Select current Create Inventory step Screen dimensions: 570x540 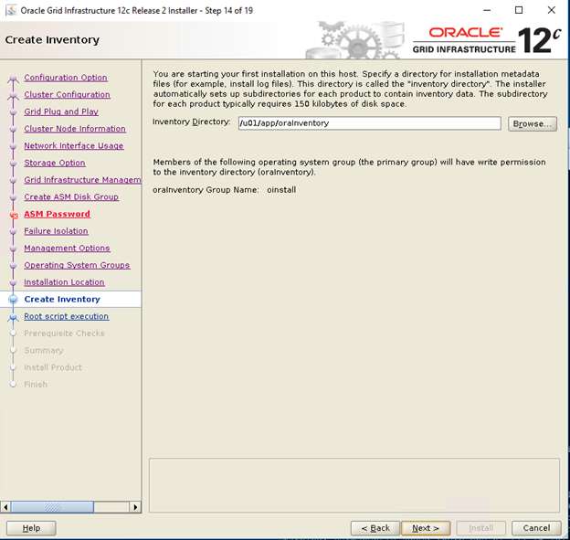(62, 300)
